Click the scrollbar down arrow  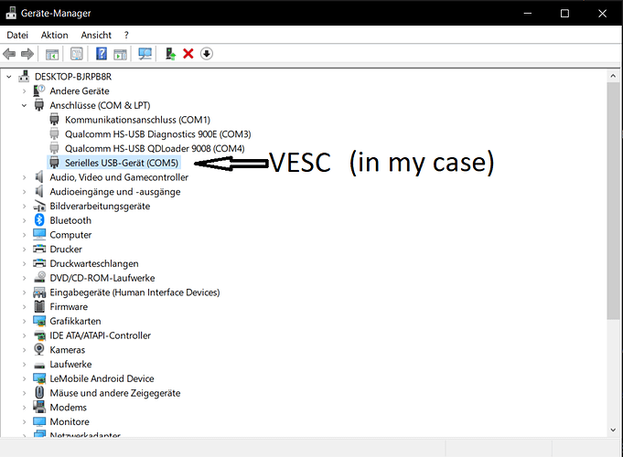613,430
